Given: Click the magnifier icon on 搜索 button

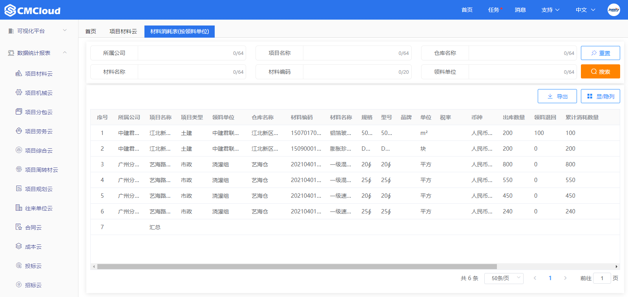Looking at the screenshot, I should [x=594, y=71].
